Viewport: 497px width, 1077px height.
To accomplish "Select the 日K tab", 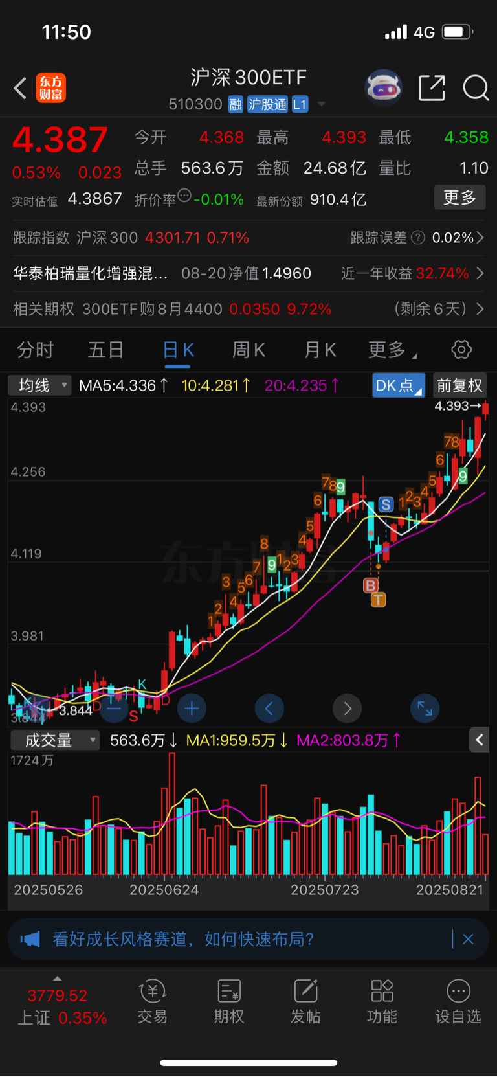I will pos(178,350).
